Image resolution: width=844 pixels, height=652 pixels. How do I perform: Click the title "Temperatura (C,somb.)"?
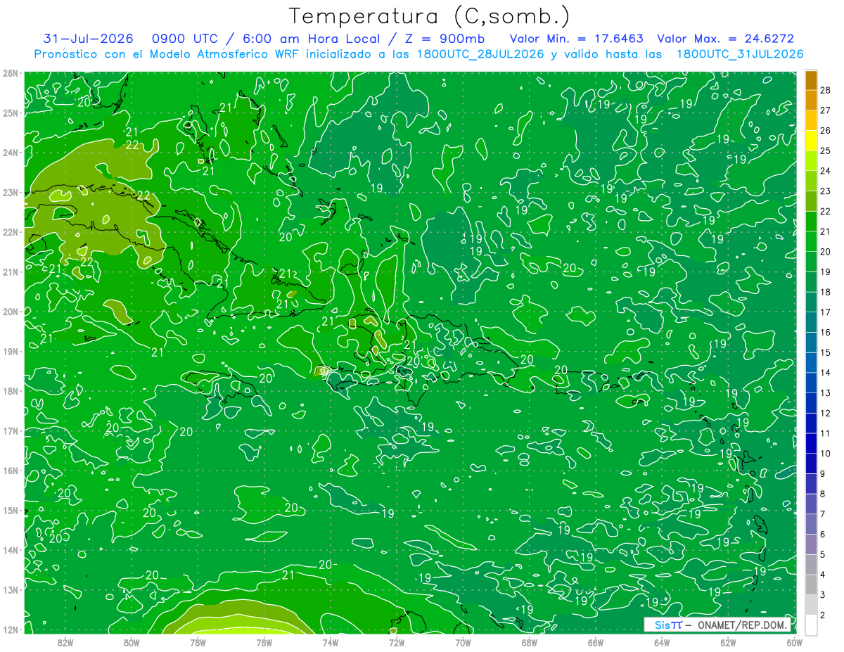tap(430, 16)
